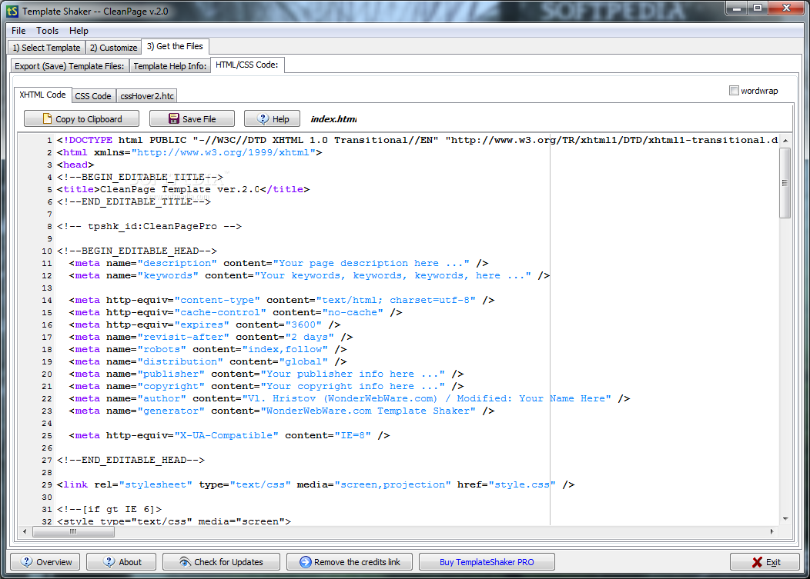Screen dimensions: 810x579
Task: Click the title line 'CleanPage Template ver.2.0'
Action: [183, 189]
